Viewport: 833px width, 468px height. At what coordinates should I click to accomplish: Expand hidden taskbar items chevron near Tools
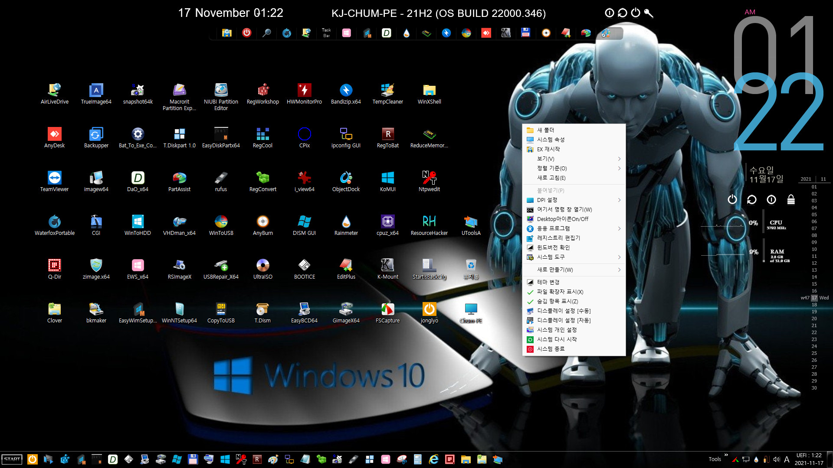click(x=726, y=455)
